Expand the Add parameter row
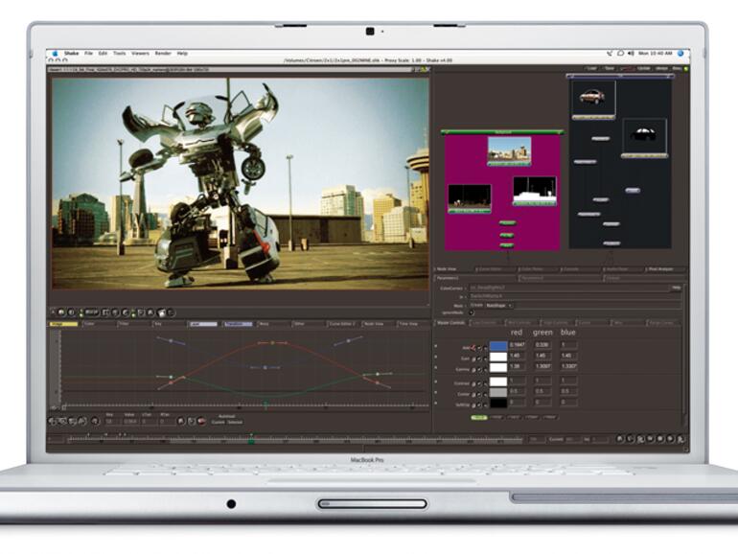 tap(435, 345)
